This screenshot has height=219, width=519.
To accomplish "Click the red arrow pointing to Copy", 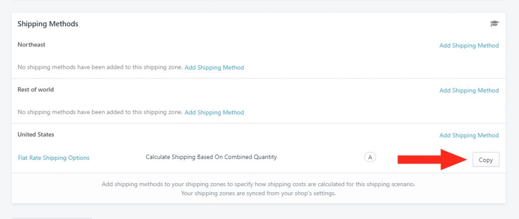I will (x=432, y=159).
